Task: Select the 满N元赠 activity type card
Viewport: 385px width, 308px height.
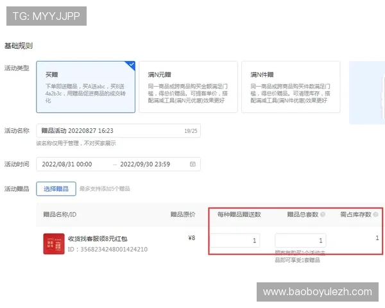Action: 188,87
